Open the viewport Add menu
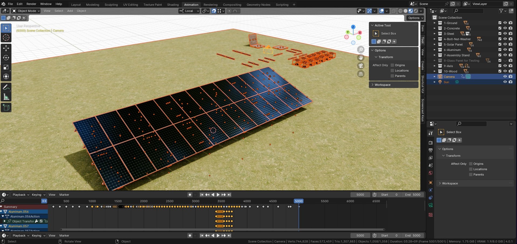The height and width of the screenshot is (244, 517). tap(70, 11)
